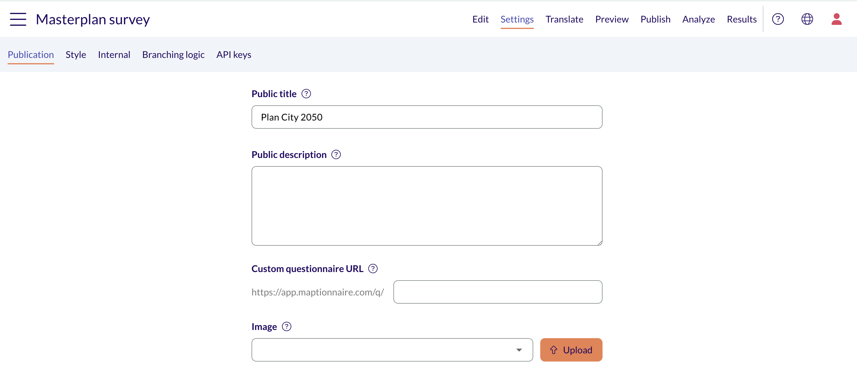Screen dimensions: 857x375
Task: Expand the Image selection dropdown
Action: (392, 350)
